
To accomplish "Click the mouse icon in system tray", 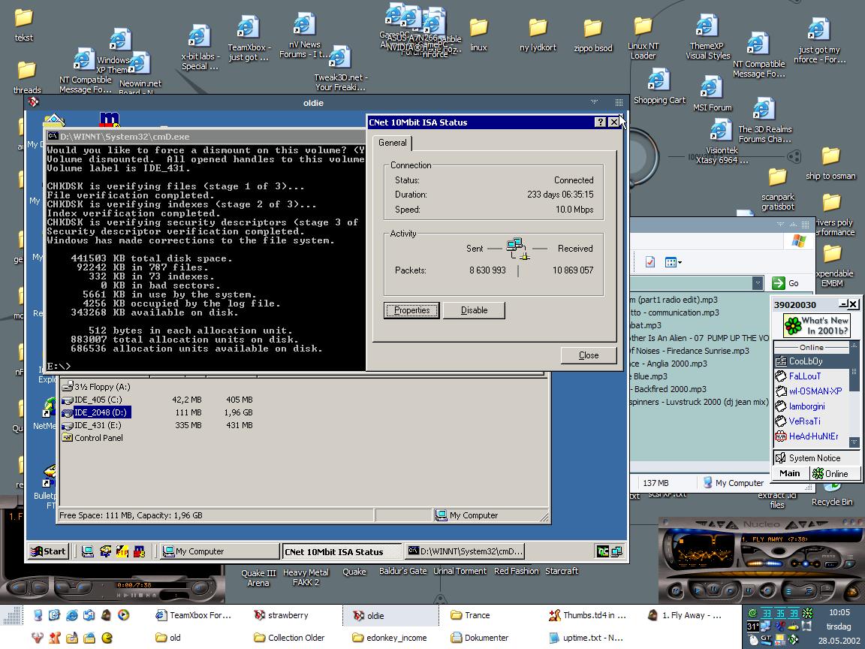I will 754,640.
